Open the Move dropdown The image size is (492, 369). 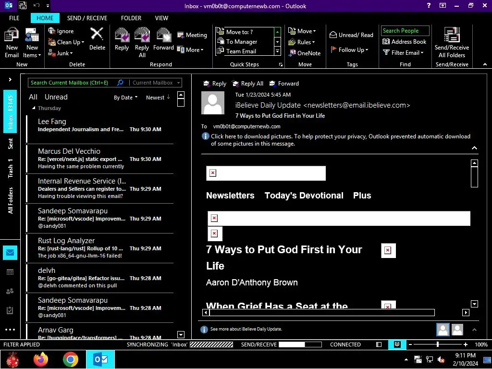pyautogui.click(x=302, y=31)
